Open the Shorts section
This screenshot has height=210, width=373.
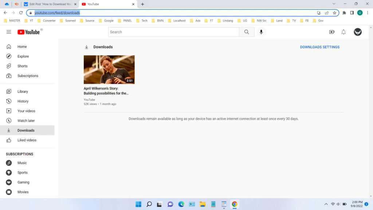pyautogui.click(x=22, y=66)
